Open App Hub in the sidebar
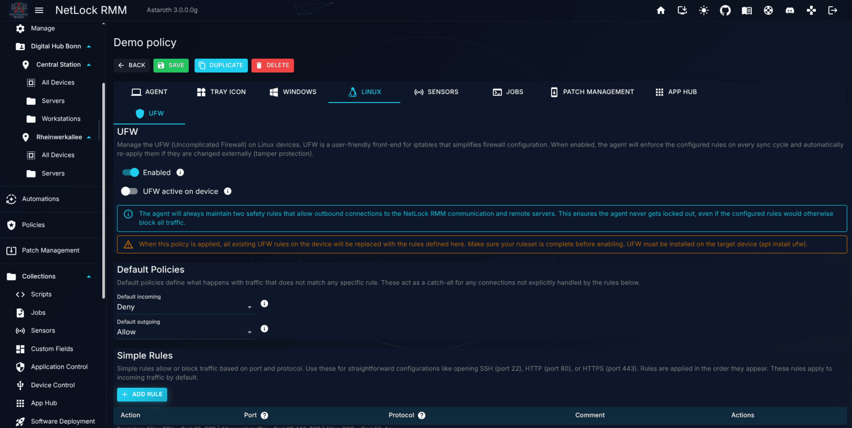 point(44,403)
